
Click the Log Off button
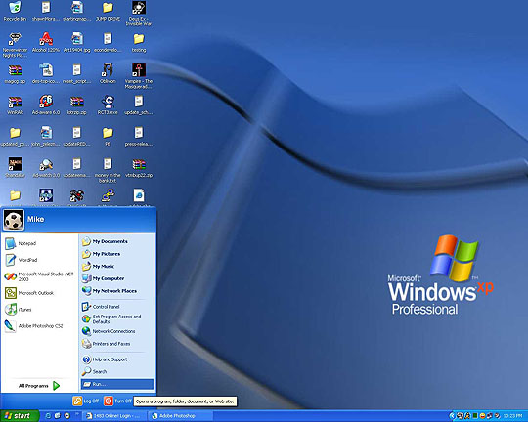[x=86, y=401]
